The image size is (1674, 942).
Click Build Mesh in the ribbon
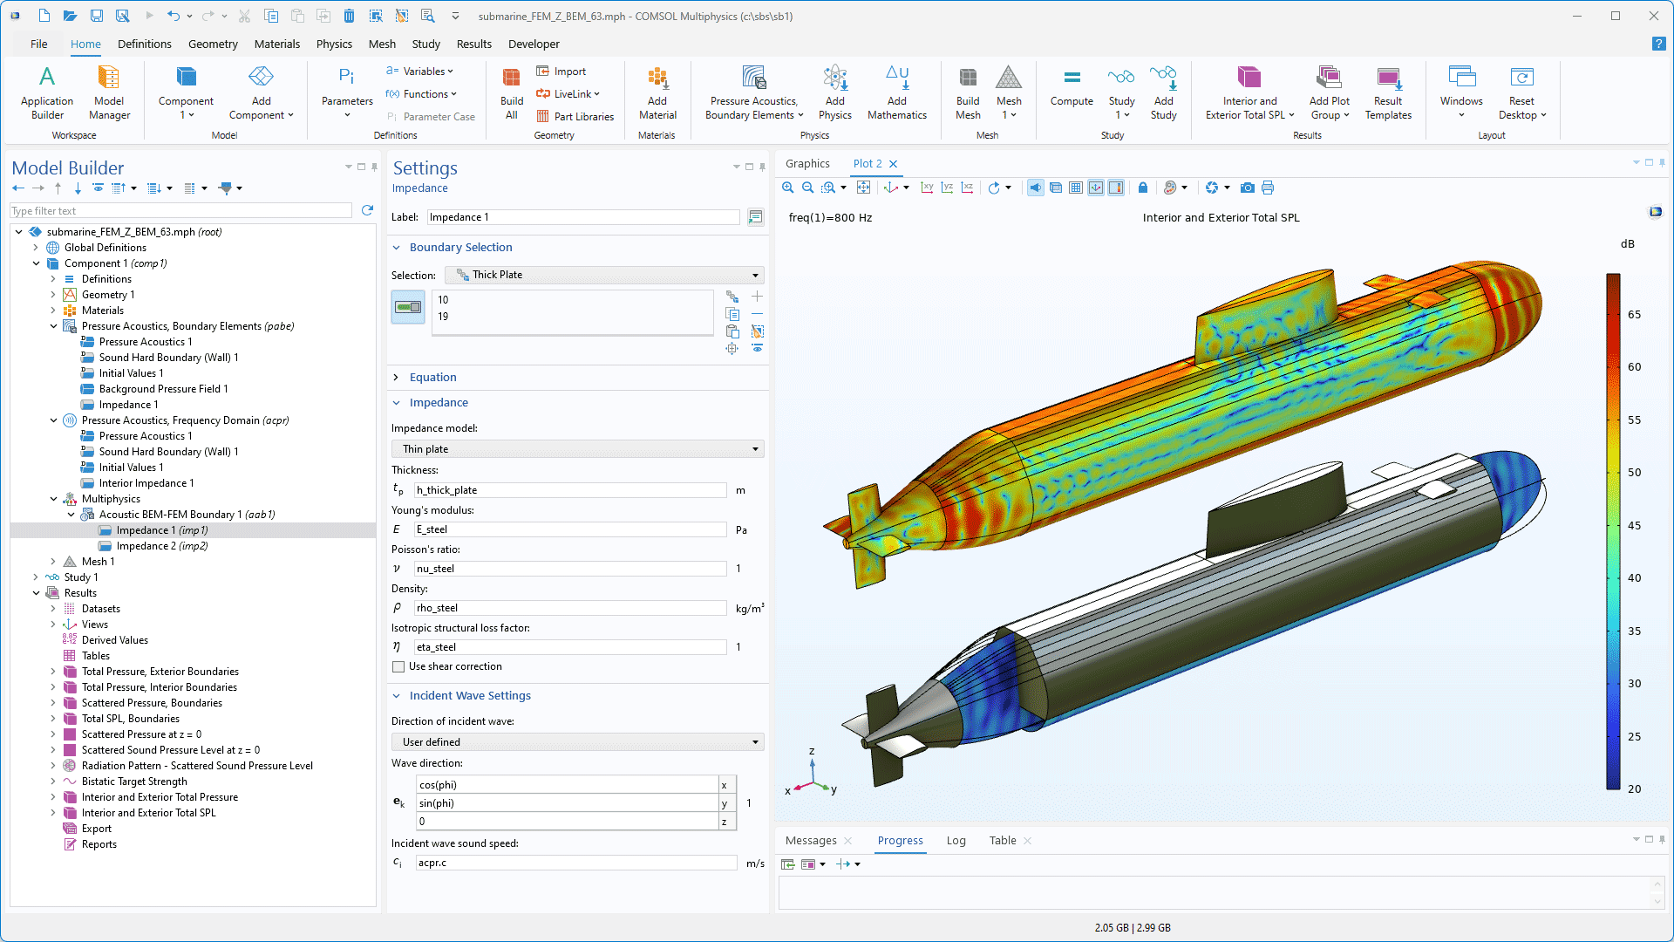point(968,92)
